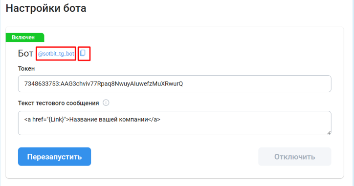Click the Токен field label
The image size is (354, 186).
point(26,68)
